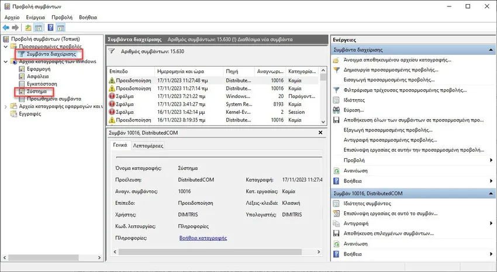Click the binoculars Εύρεση icon
This screenshot has width=497, height=272.
(x=337, y=110)
